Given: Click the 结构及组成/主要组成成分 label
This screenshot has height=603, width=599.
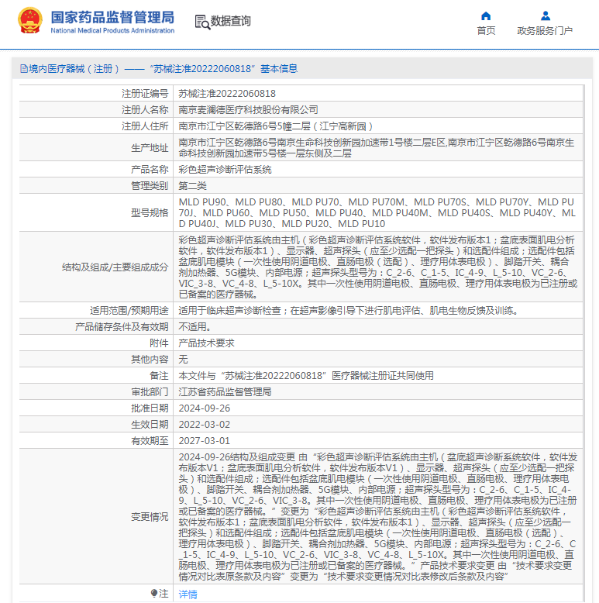Looking at the screenshot, I should 115,267.
